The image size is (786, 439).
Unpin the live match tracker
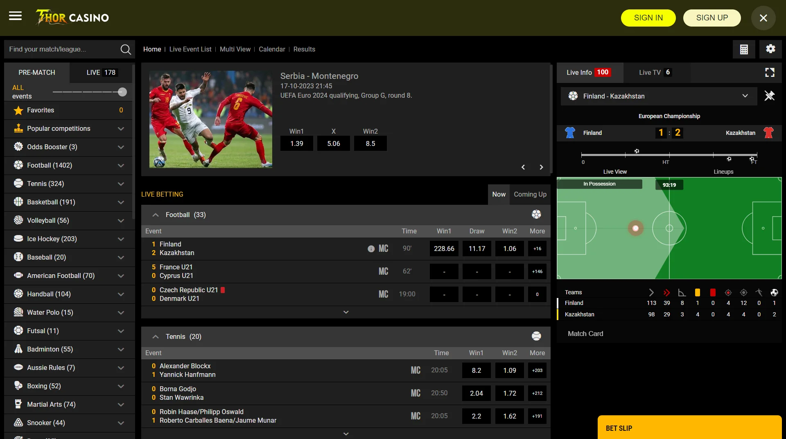tap(770, 96)
